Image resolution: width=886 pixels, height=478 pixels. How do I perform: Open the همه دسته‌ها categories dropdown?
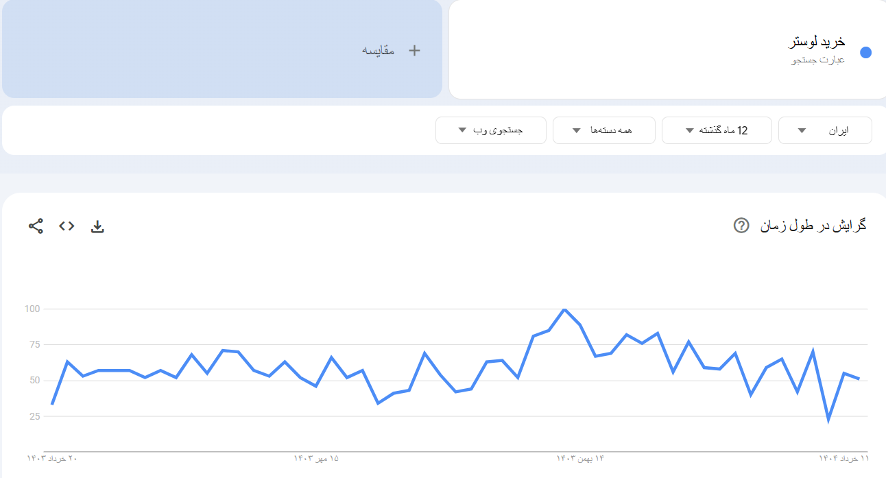click(x=603, y=130)
